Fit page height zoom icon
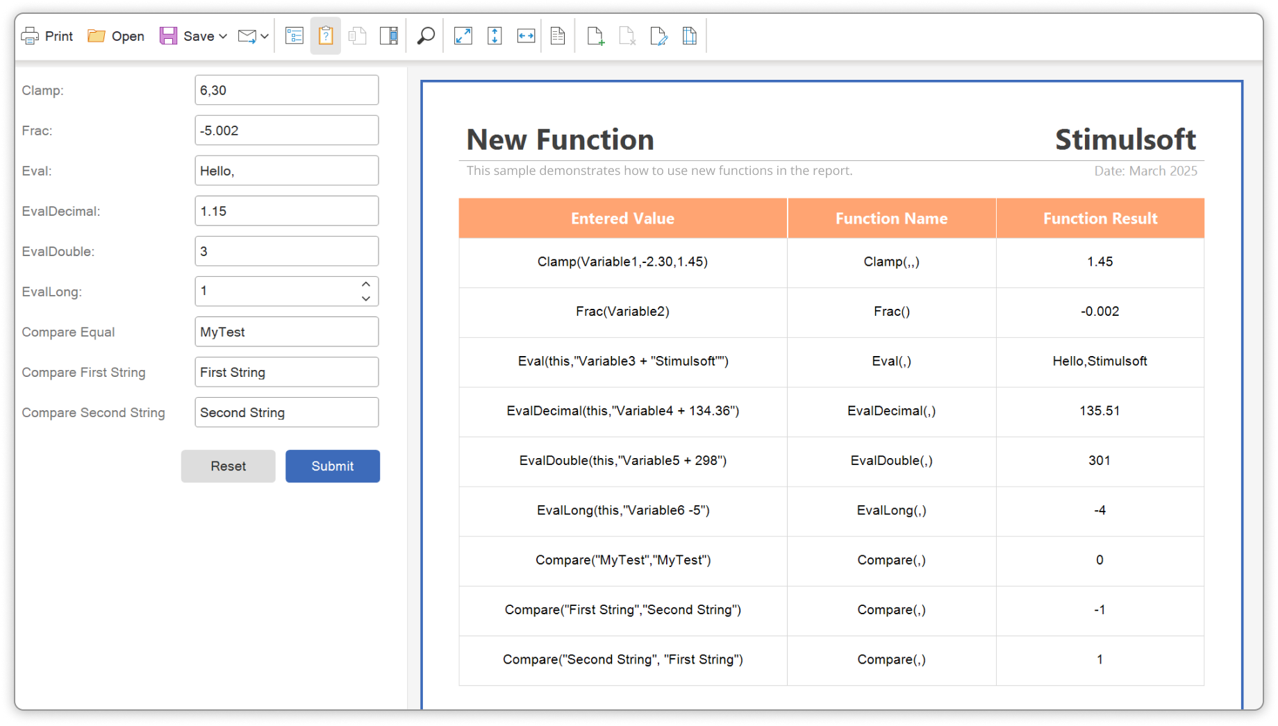1278x726 pixels. tap(495, 36)
